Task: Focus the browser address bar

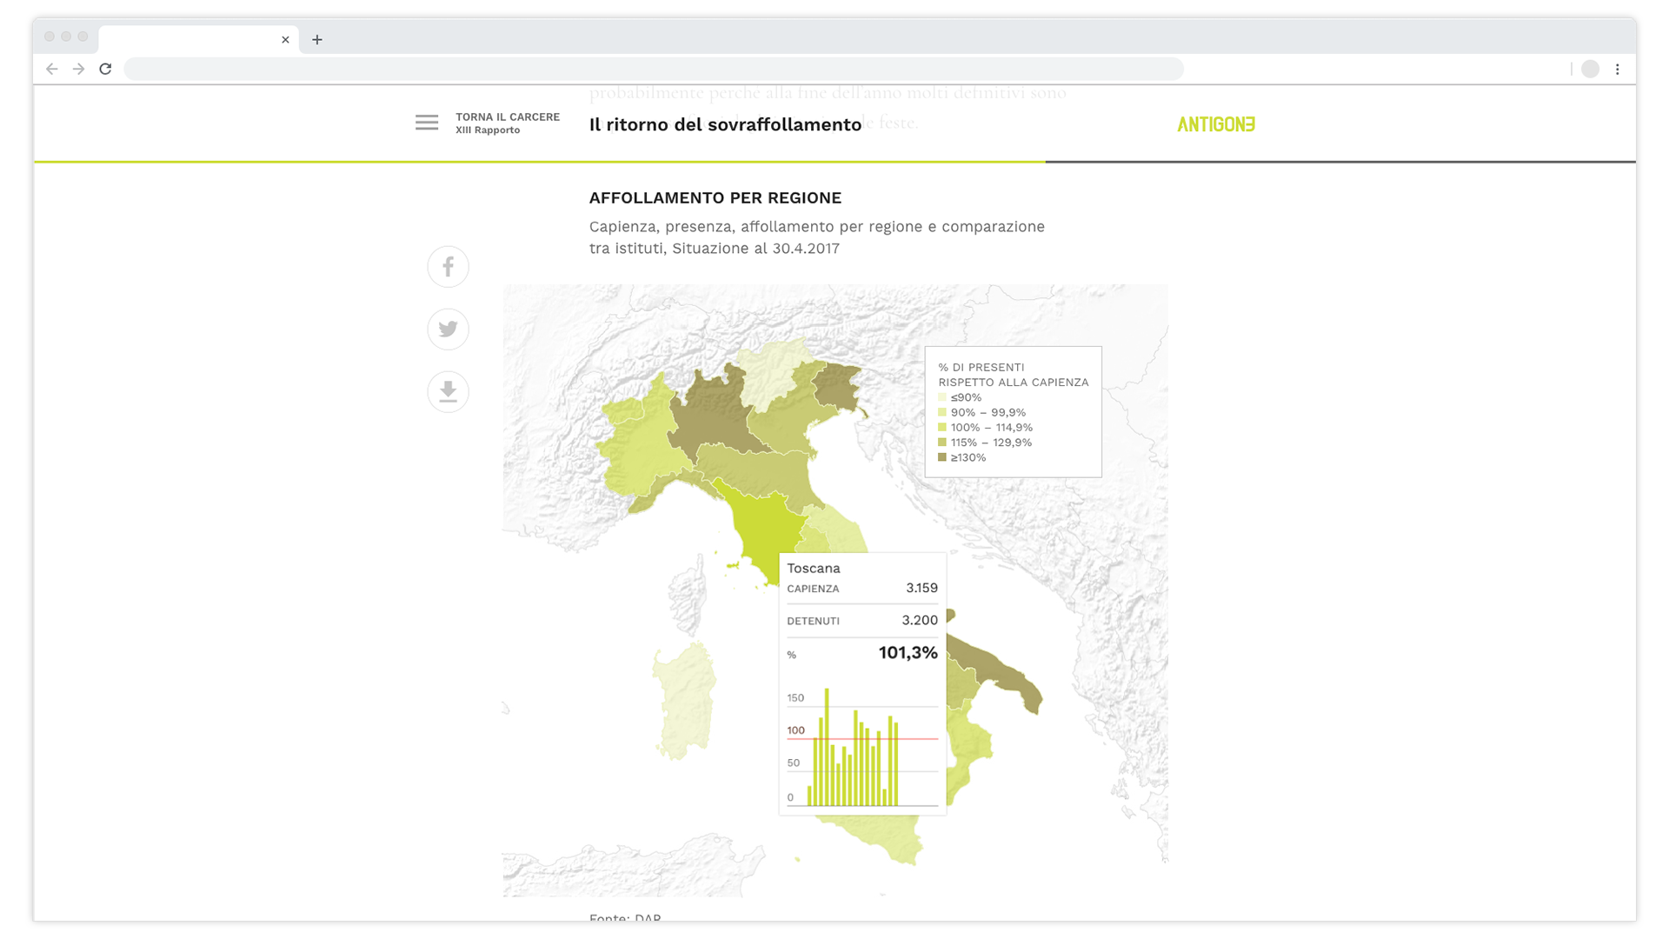Action: coord(654,69)
